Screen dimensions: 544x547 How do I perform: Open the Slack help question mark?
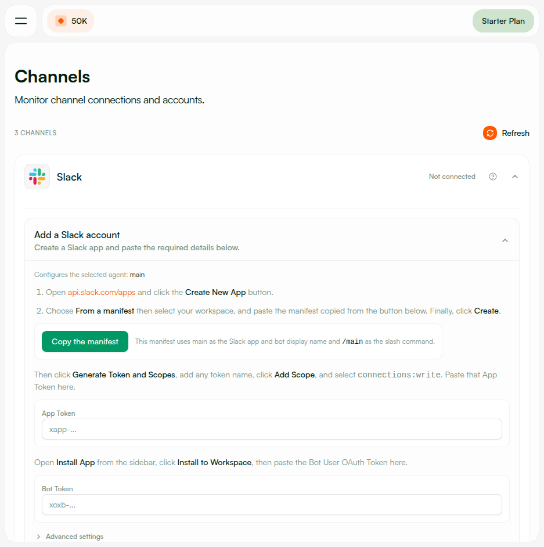pos(493,177)
